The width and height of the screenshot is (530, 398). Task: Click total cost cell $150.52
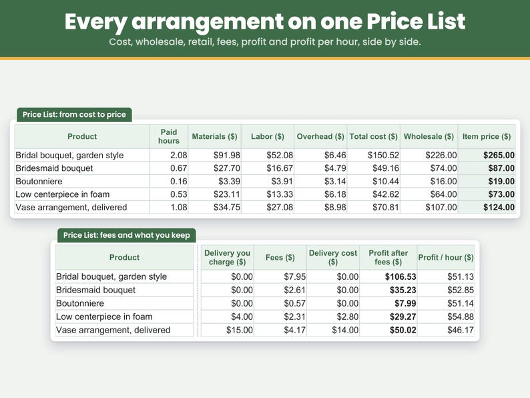click(x=374, y=155)
